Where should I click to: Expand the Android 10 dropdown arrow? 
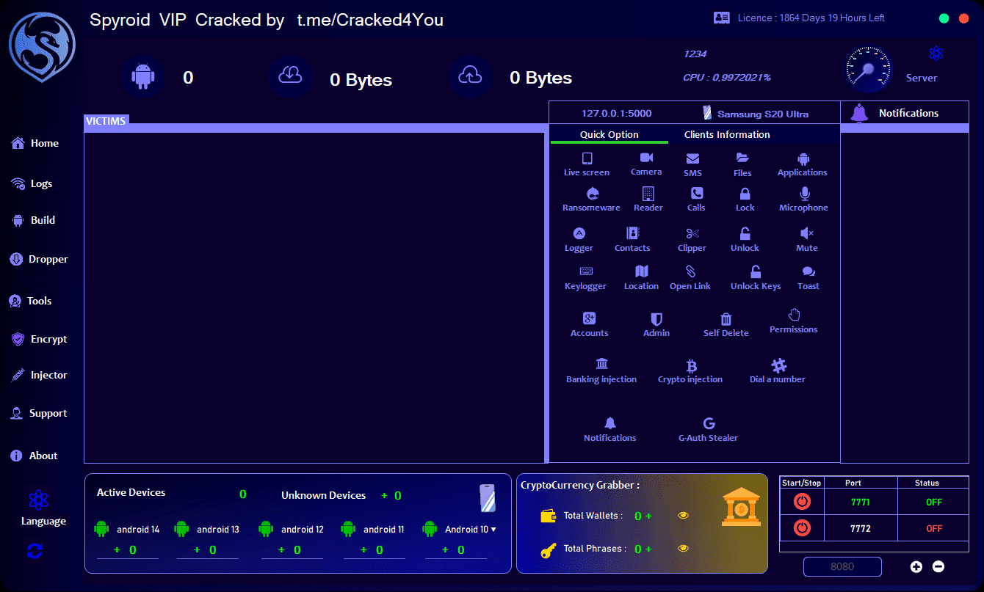coord(493,529)
